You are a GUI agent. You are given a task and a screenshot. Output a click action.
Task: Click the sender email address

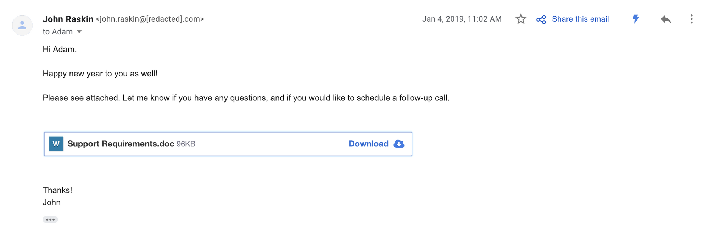click(x=150, y=19)
